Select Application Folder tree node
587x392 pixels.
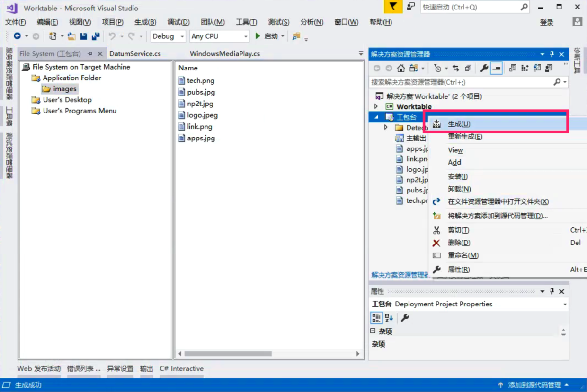point(72,78)
